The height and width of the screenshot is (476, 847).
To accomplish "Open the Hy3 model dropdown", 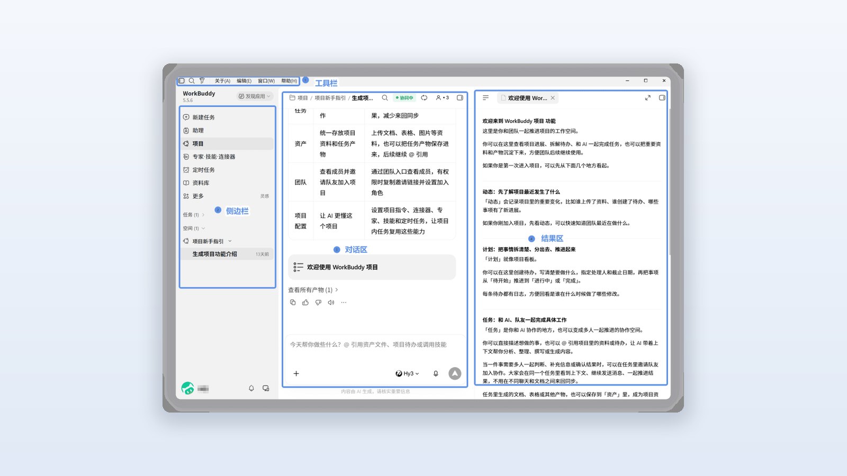I will tap(407, 373).
